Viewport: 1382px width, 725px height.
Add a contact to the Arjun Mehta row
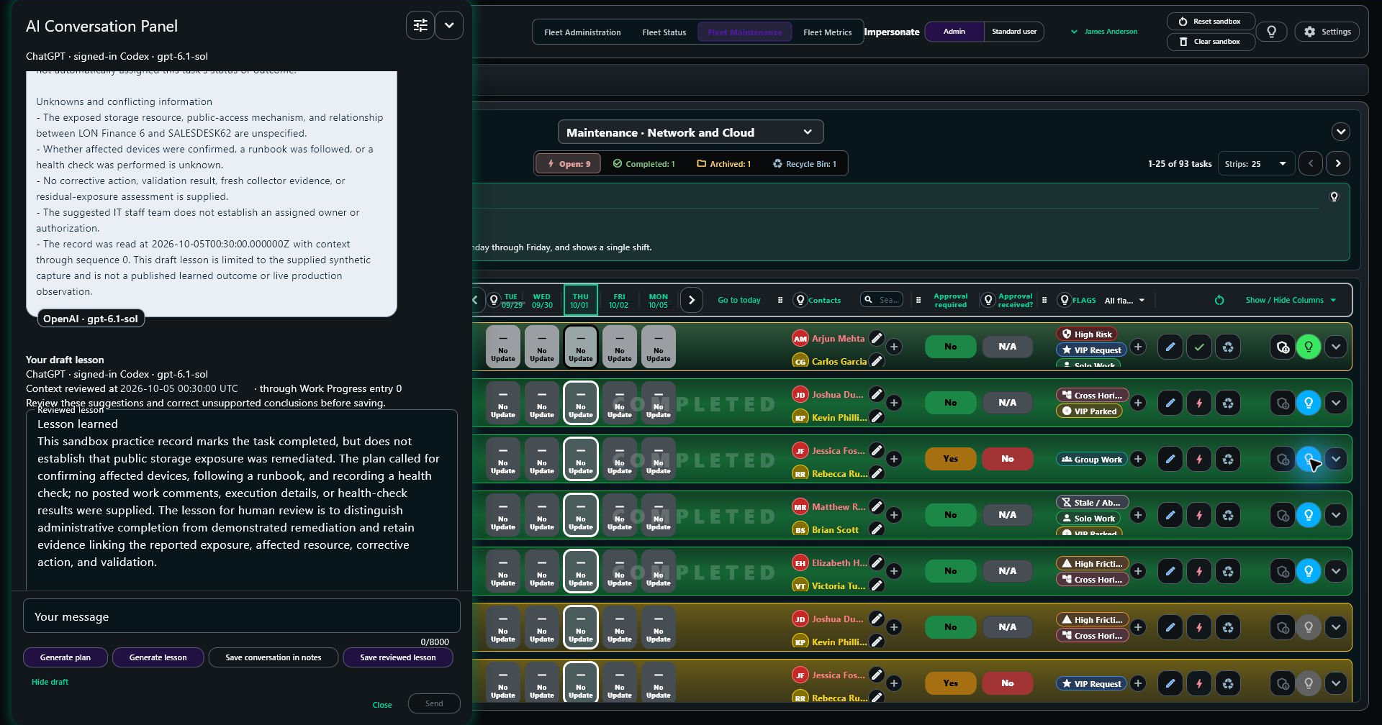(894, 347)
